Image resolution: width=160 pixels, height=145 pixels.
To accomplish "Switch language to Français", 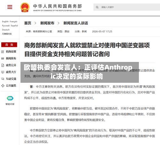I will [13, 21].
